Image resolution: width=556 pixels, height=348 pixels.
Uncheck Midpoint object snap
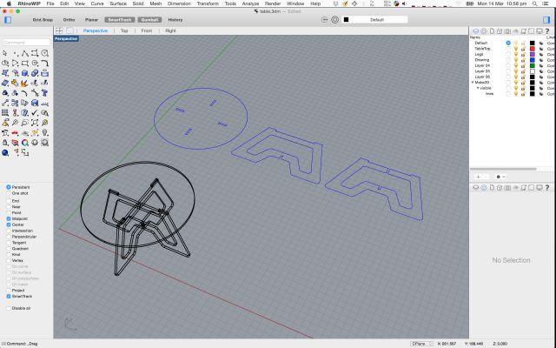(9, 218)
